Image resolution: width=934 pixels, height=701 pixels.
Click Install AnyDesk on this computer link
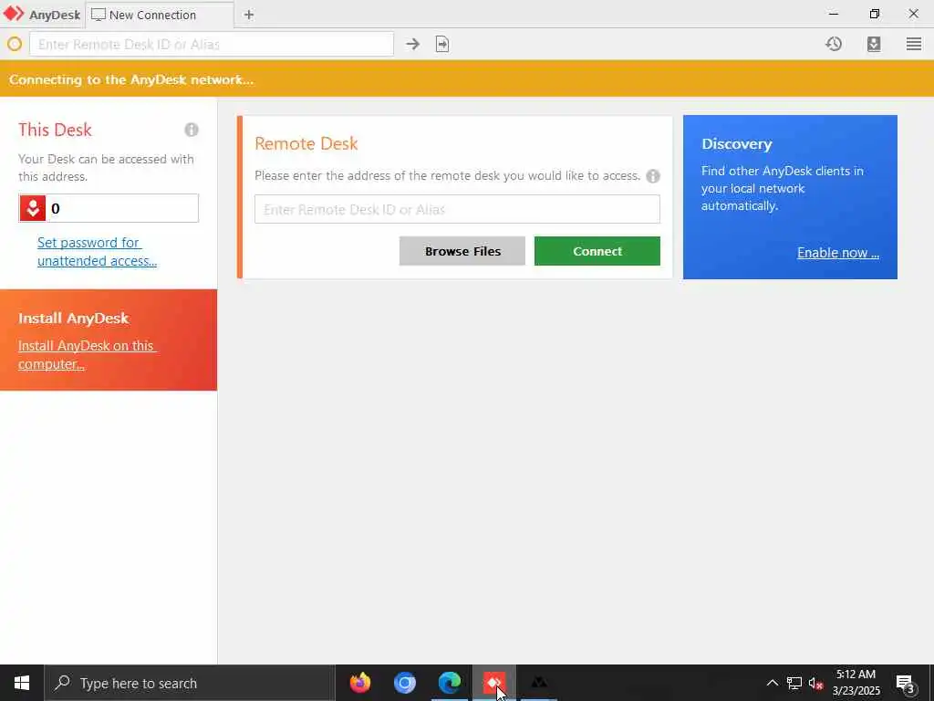click(87, 355)
